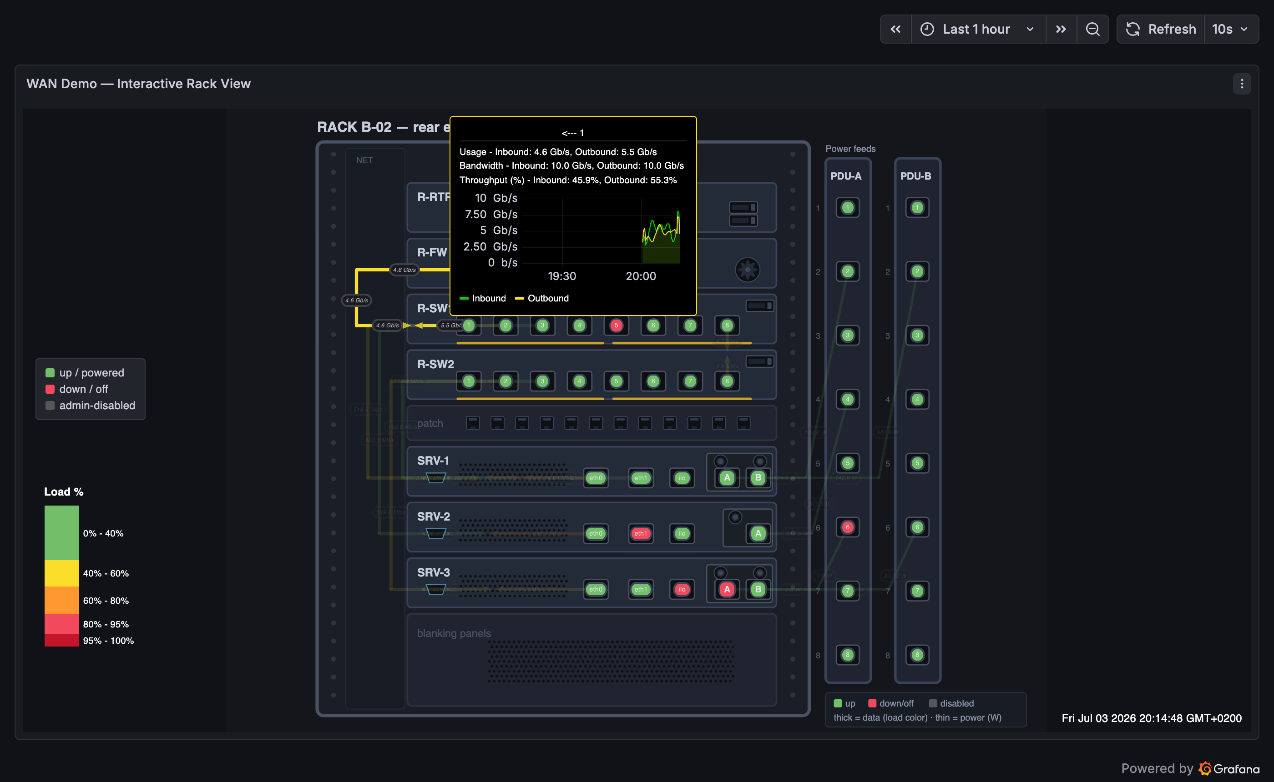
Task: Click PDU-A outlet 8
Action: pos(848,655)
